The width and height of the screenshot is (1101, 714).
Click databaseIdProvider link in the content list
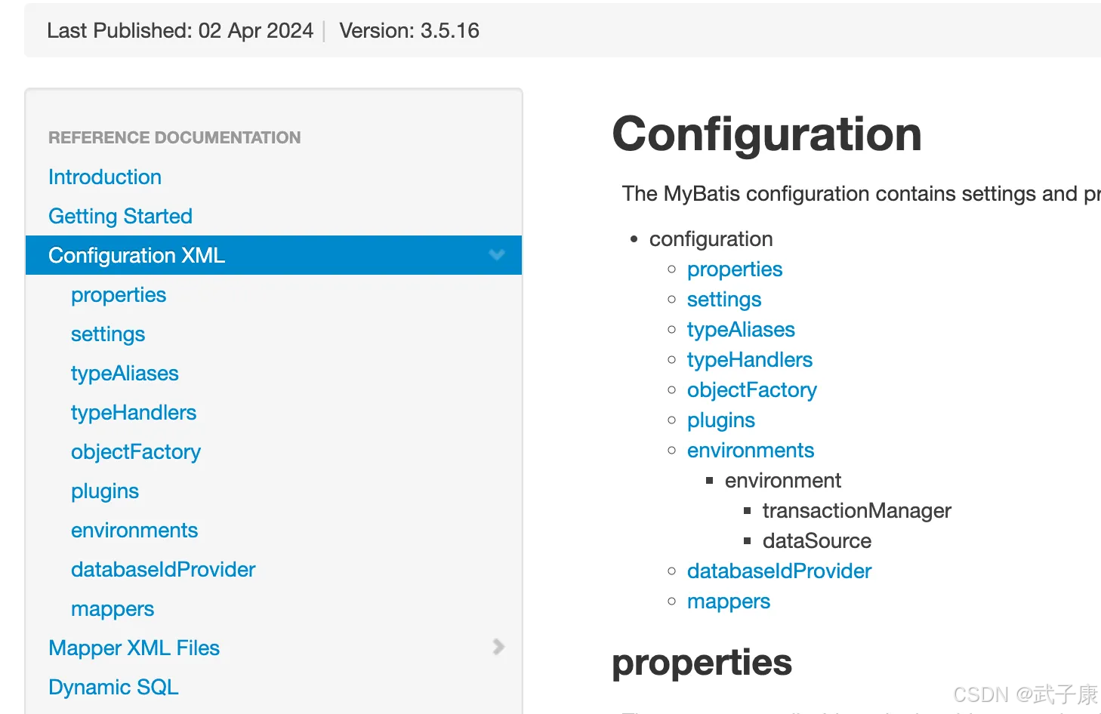tap(779, 571)
